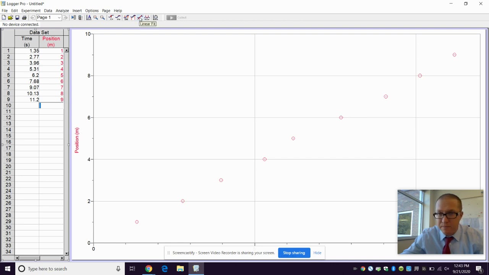Click the Integral tool icon
Screen dimensions: 489x275
[133, 18]
